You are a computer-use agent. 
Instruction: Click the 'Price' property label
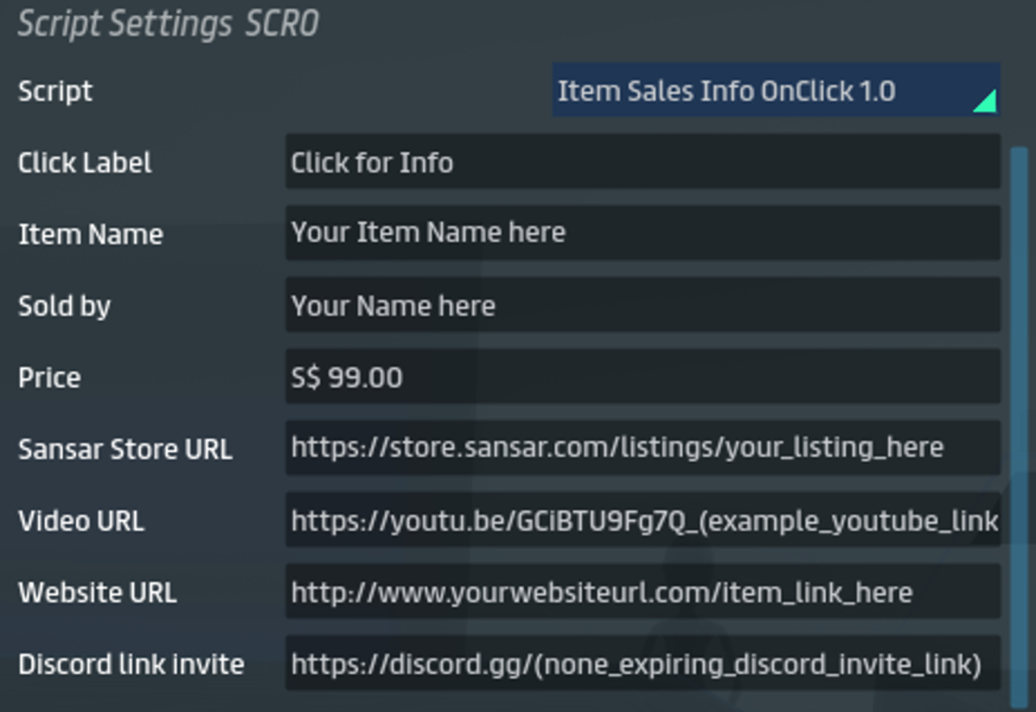49,378
